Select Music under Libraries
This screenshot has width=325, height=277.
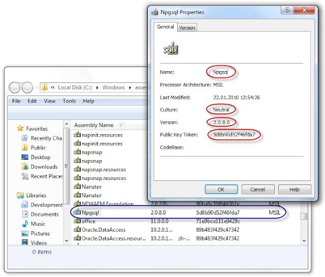[38, 224]
